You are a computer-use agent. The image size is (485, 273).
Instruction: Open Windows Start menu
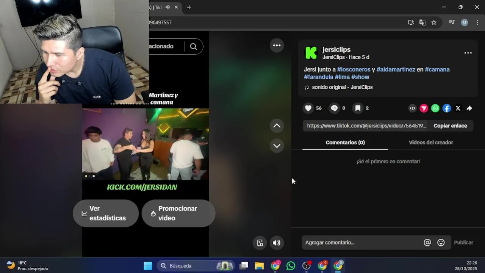point(148,266)
